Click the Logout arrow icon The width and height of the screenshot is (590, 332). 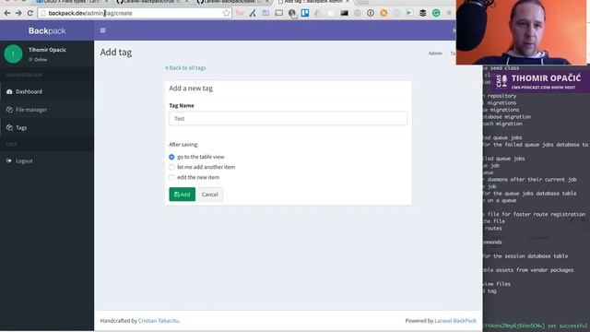(9, 160)
